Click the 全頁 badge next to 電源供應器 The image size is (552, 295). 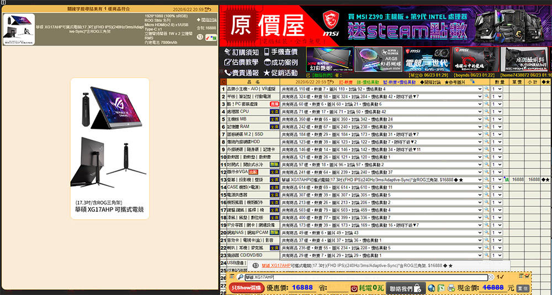[x=274, y=195]
